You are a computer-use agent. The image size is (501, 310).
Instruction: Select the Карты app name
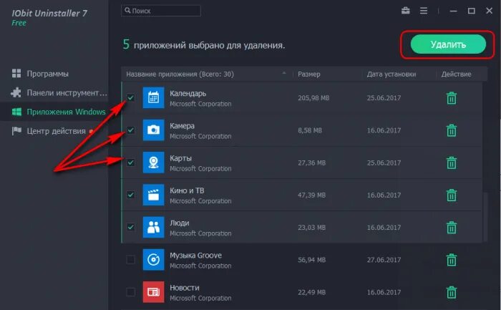pyautogui.click(x=180, y=158)
